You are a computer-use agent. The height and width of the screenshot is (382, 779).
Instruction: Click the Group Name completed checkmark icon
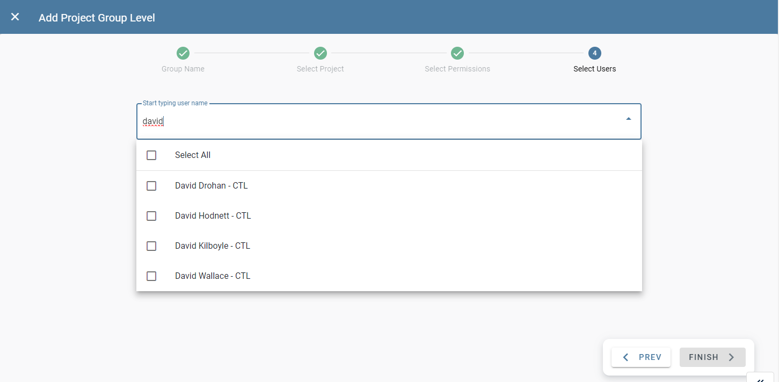click(x=183, y=53)
